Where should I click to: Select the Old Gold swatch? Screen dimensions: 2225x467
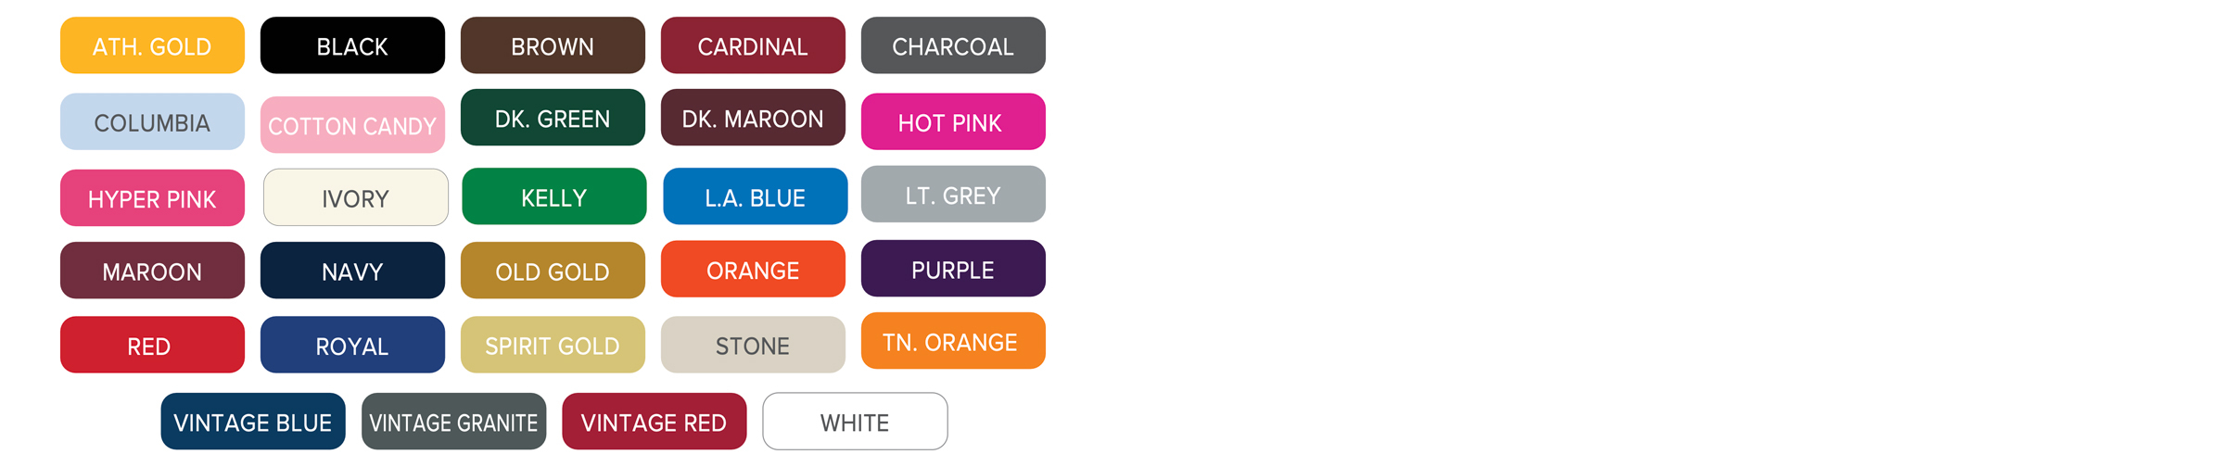click(x=553, y=271)
